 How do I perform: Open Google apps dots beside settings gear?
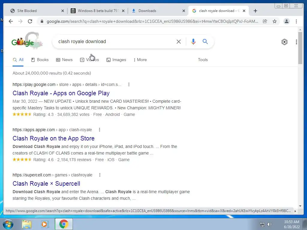click(x=297, y=42)
